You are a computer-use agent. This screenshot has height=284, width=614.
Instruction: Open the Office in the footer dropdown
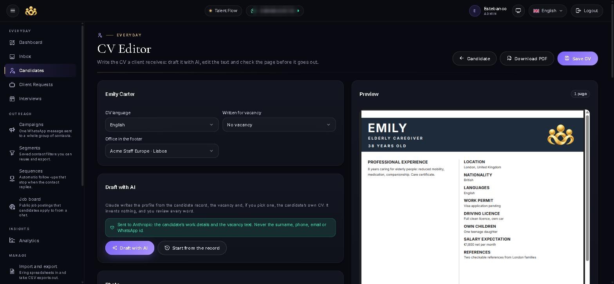coord(162,151)
